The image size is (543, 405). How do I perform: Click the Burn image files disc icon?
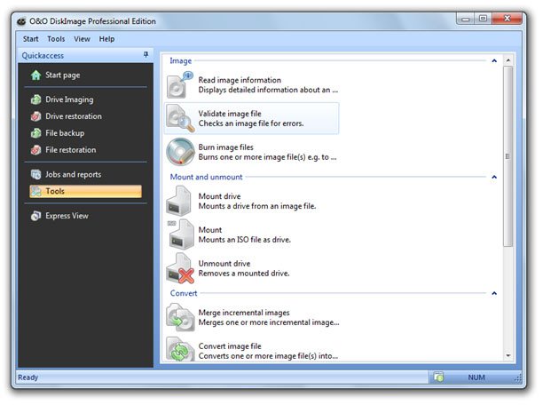(x=181, y=152)
